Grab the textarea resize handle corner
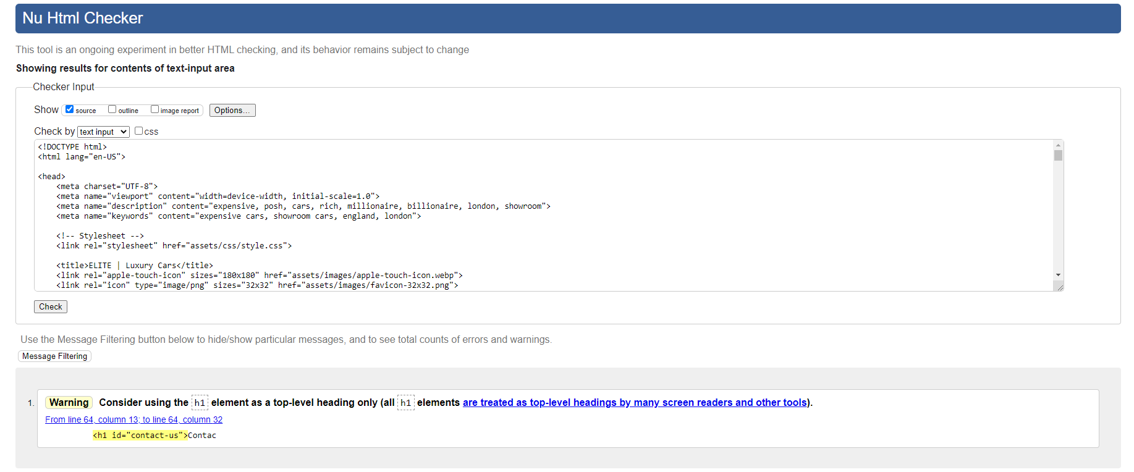 coord(1059,287)
